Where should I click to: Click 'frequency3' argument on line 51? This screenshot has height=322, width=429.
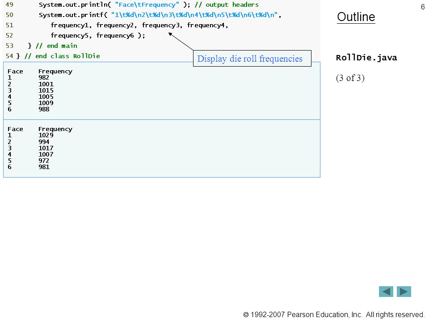pyautogui.click(x=160, y=25)
